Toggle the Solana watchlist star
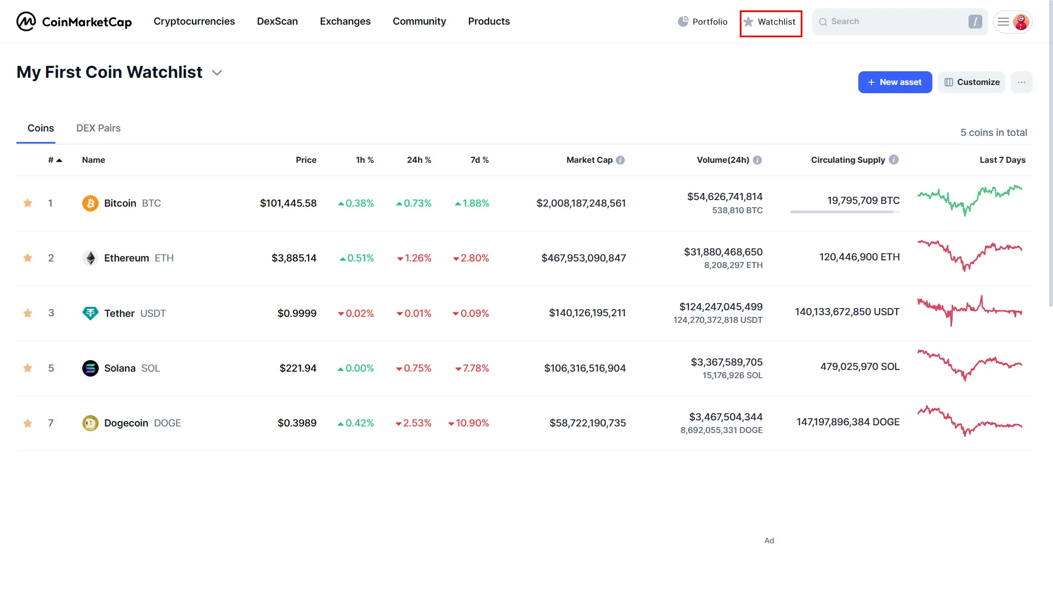This screenshot has height=592, width=1053. [27, 368]
